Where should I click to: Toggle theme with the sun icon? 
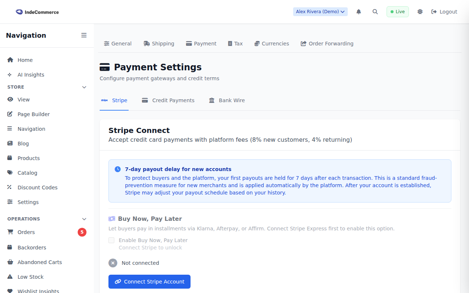tap(420, 12)
